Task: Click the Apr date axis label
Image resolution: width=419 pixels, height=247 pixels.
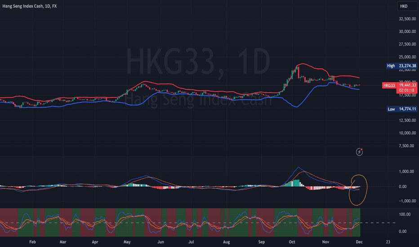Action: pyautogui.click(x=95, y=242)
